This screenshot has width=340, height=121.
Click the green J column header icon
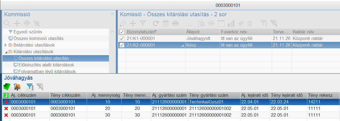pos(6,95)
